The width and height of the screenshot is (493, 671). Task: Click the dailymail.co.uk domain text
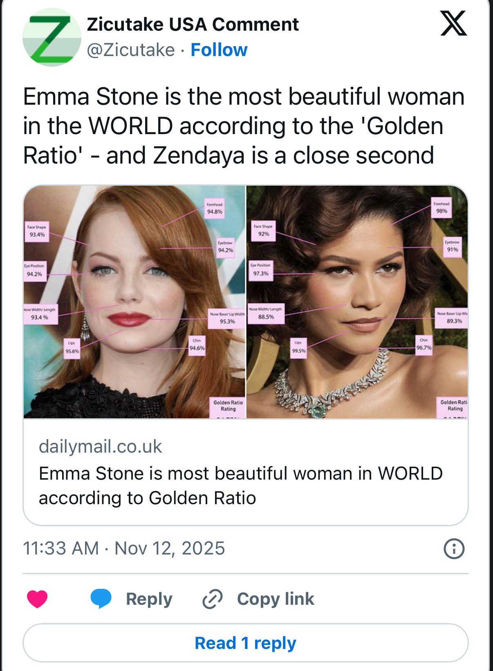tap(101, 447)
